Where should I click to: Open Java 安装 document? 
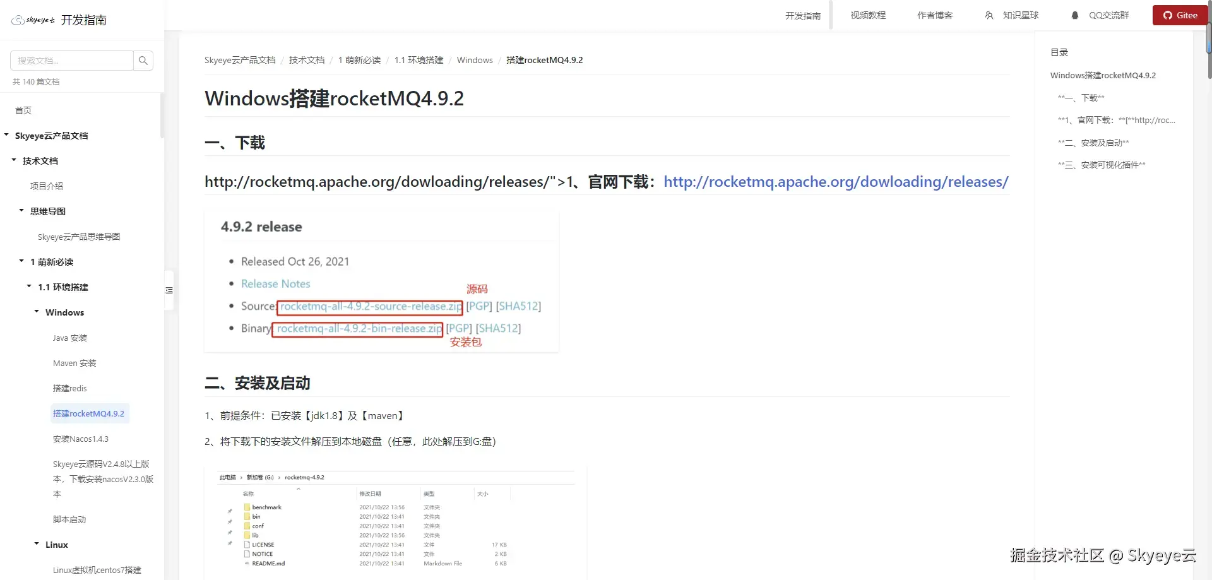[x=70, y=338]
